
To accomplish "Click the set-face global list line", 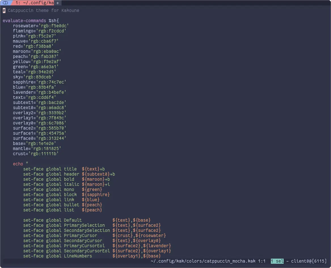I will [62, 210].
